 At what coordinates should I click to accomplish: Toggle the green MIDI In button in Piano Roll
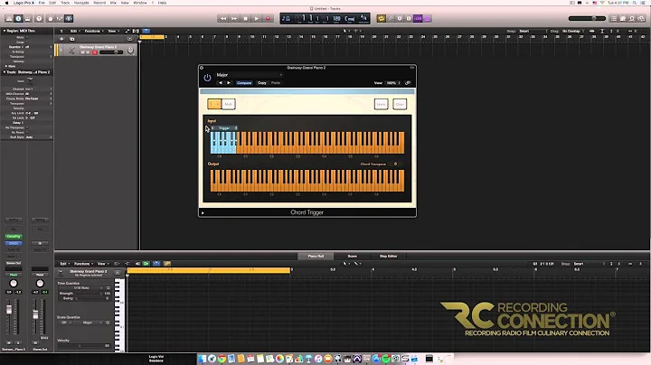pos(146,264)
